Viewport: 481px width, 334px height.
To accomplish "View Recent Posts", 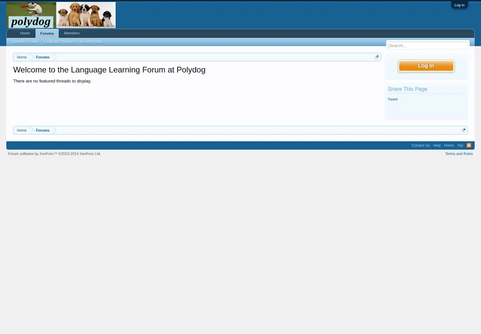I will click(x=91, y=42).
